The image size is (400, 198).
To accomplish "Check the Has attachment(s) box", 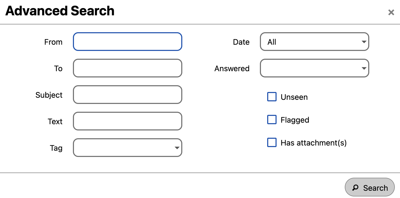I will [272, 142].
